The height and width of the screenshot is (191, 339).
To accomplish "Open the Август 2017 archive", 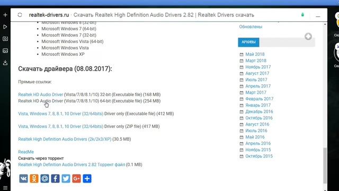I will 257,73.
